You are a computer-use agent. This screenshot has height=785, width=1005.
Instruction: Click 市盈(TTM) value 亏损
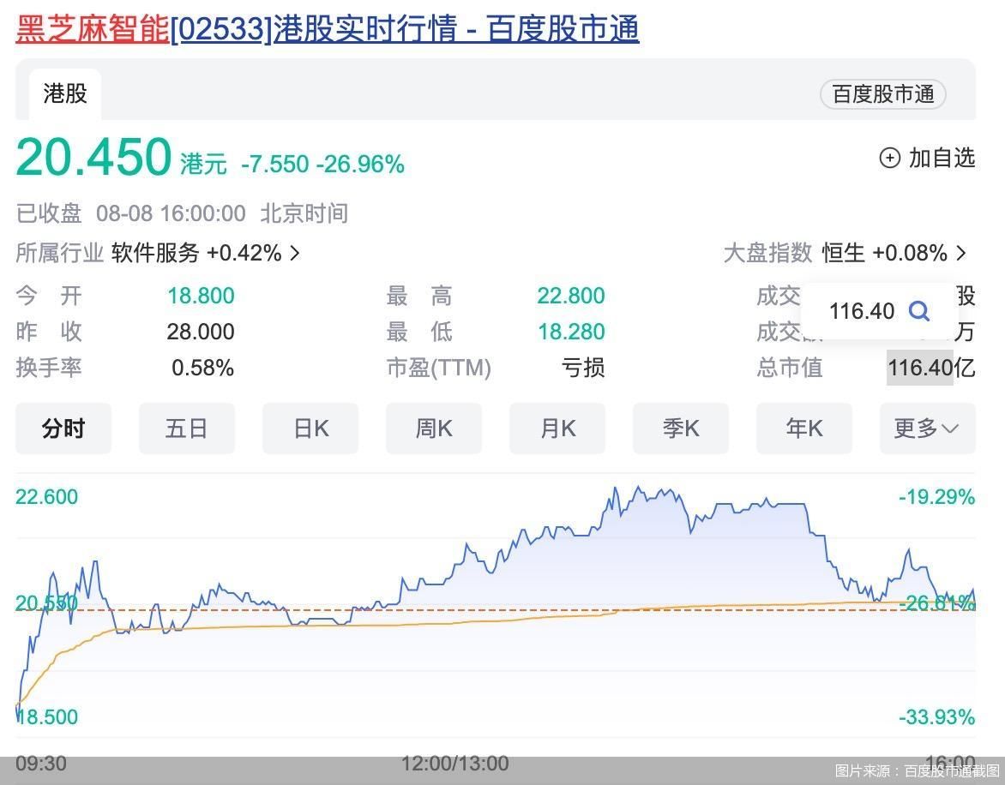[582, 369]
